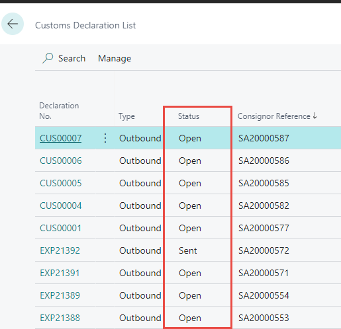Open the declaration EXP21389 link

click(x=60, y=295)
